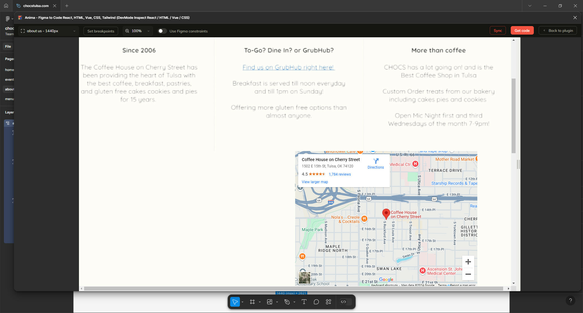Select the events page in Pages list

pyautogui.click(x=9, y=79)
